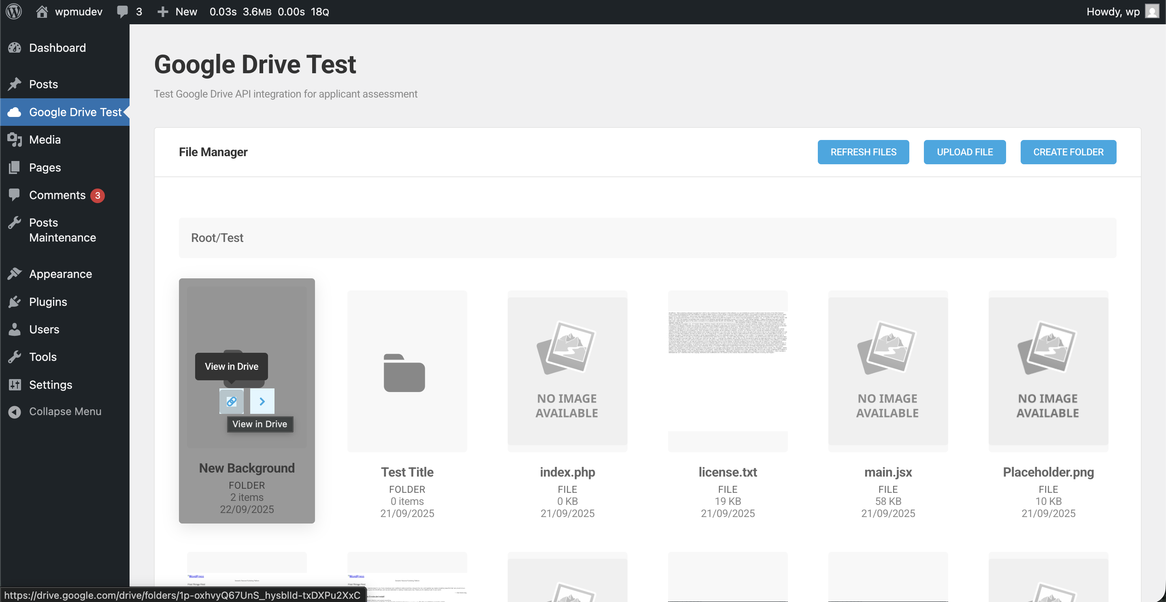The image size is (1166, 602).
Task: Click the Test Title folder name
Action: (x=407, y=472)
